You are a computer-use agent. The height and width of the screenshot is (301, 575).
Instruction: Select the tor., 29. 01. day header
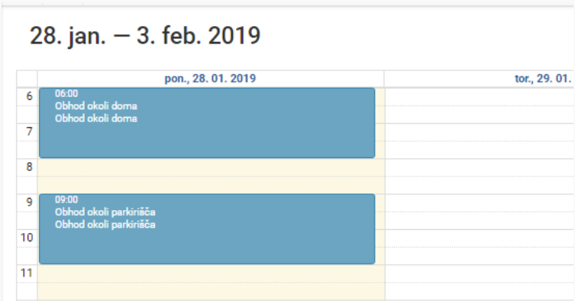[543, 79]
